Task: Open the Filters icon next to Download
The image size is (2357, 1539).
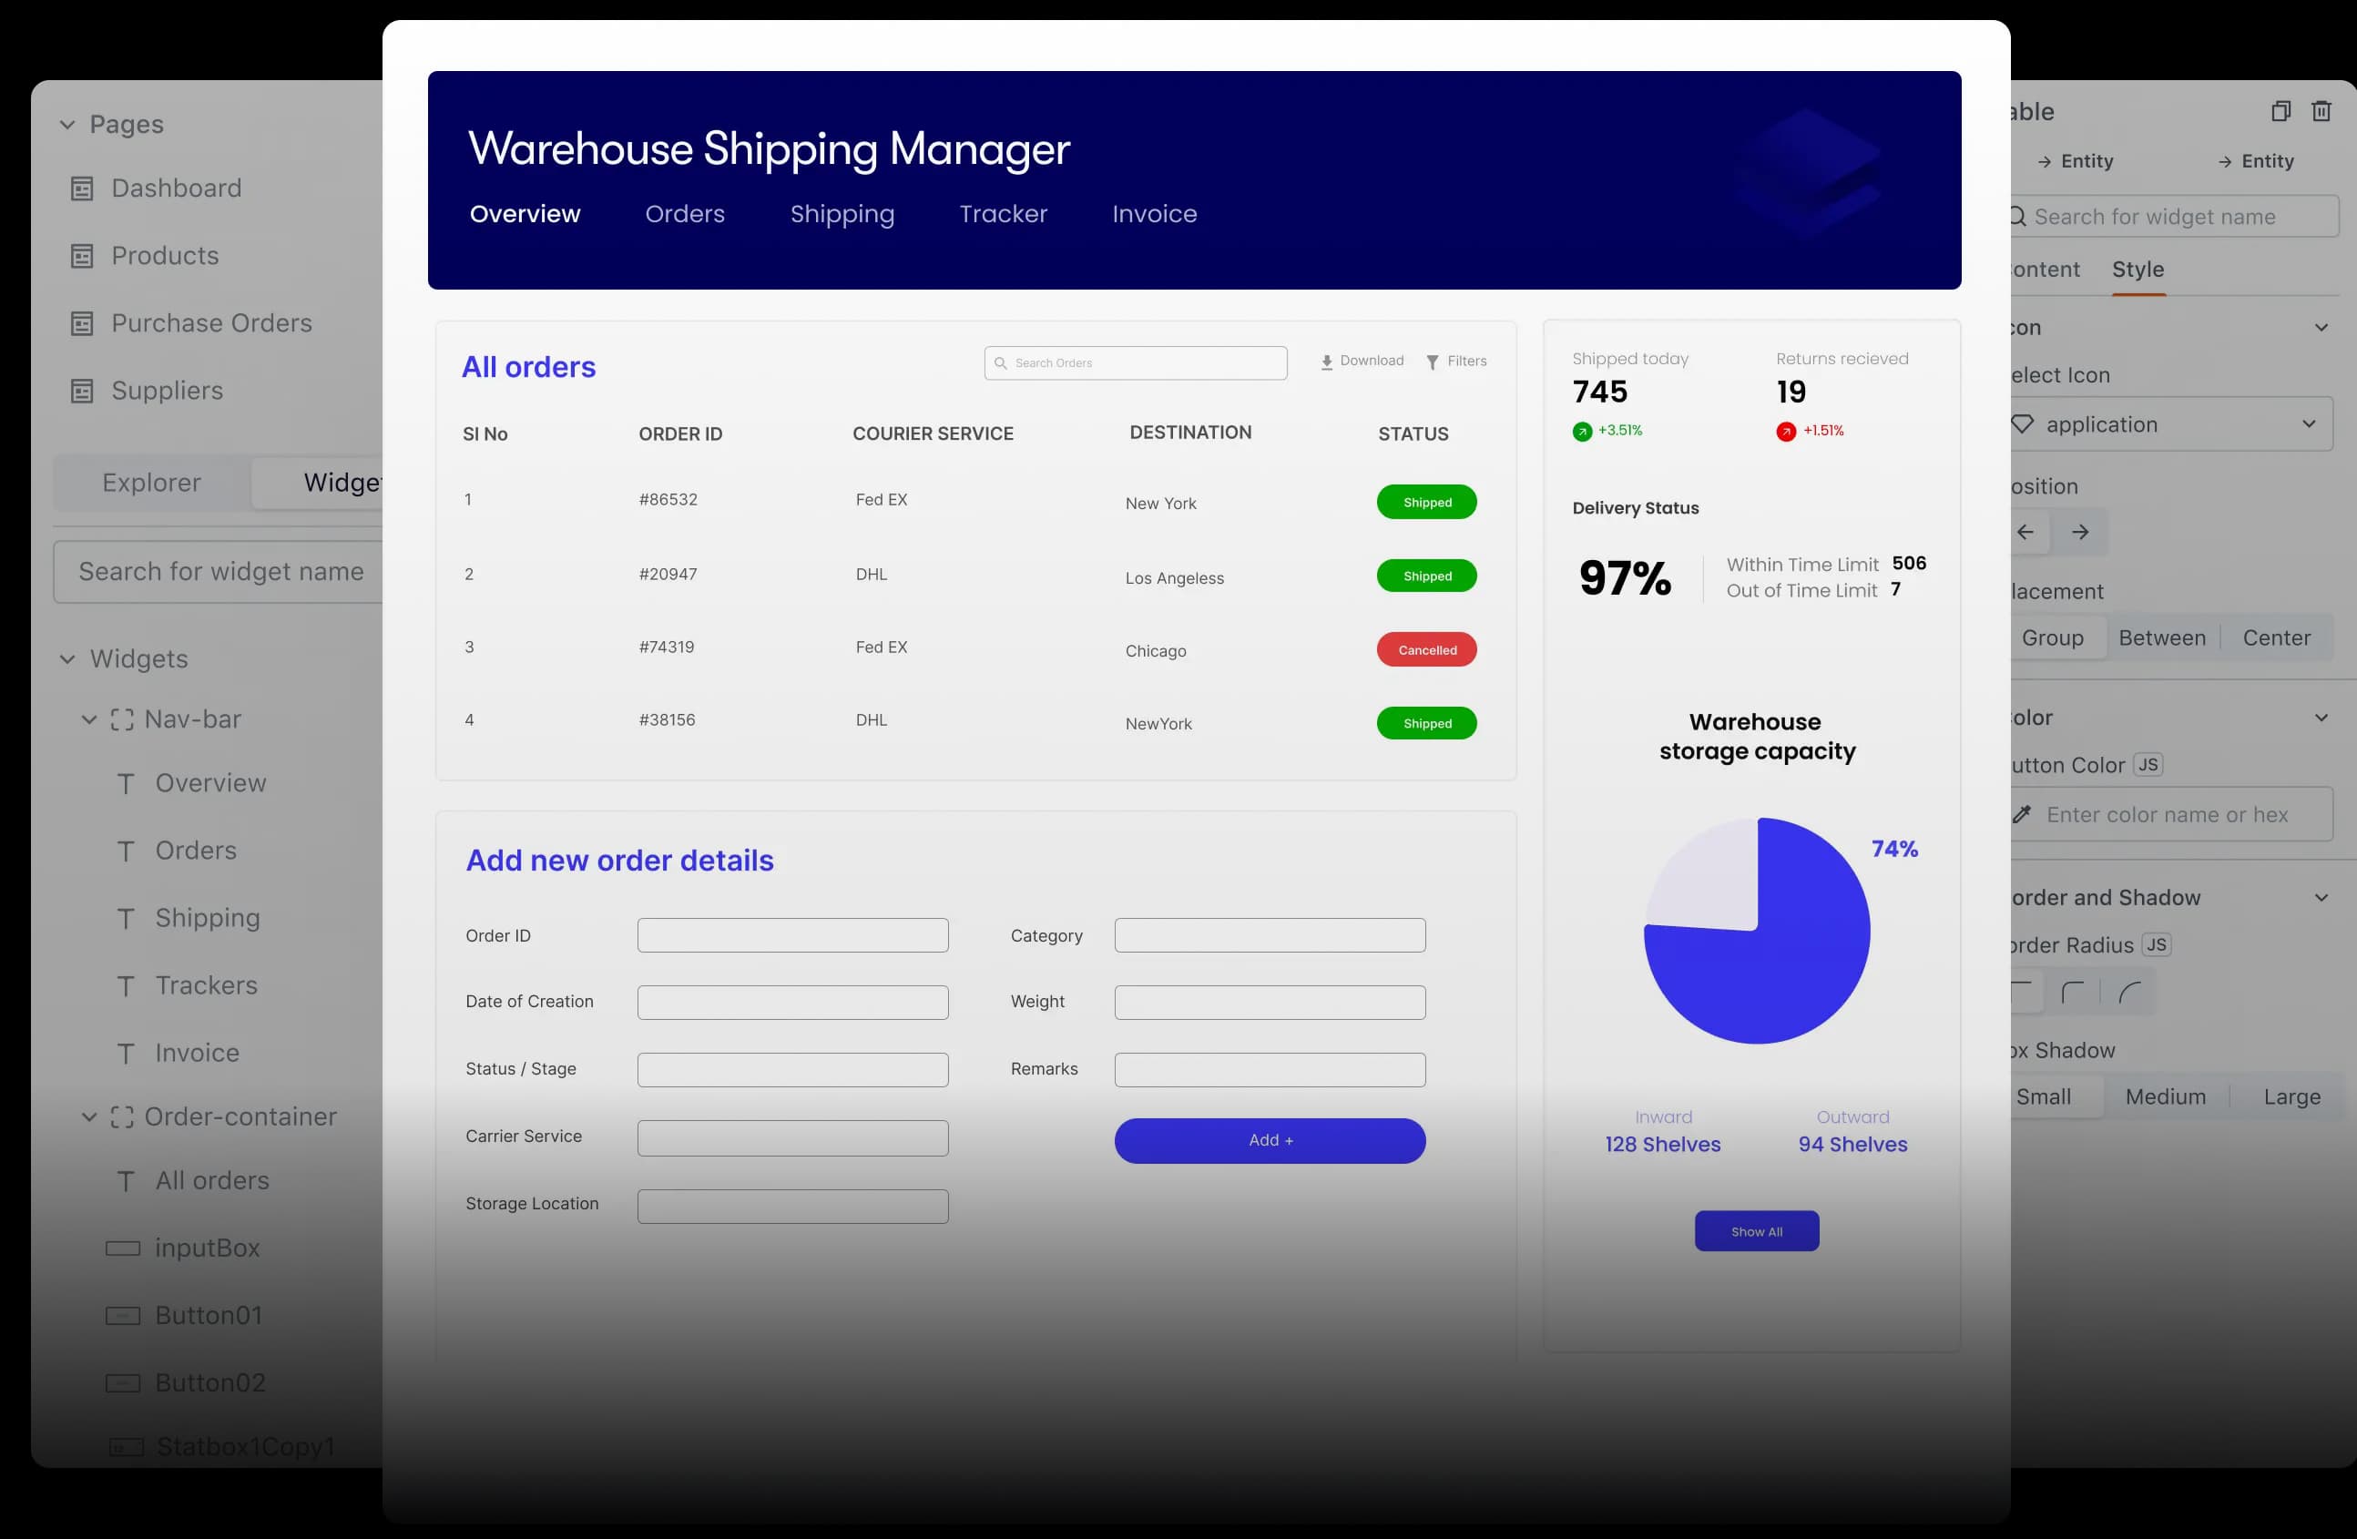Action: (1433, 362)
